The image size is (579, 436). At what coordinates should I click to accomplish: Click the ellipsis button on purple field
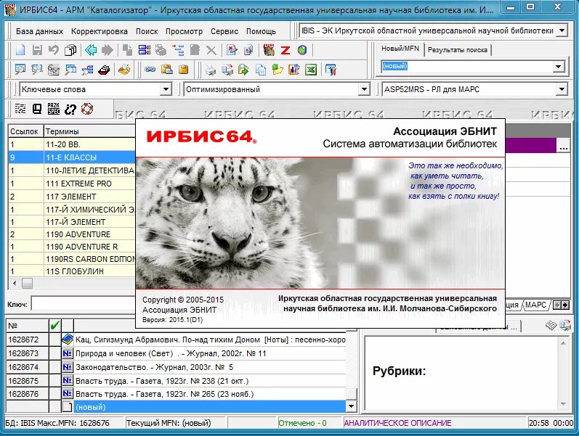click(x=564, y=145)
